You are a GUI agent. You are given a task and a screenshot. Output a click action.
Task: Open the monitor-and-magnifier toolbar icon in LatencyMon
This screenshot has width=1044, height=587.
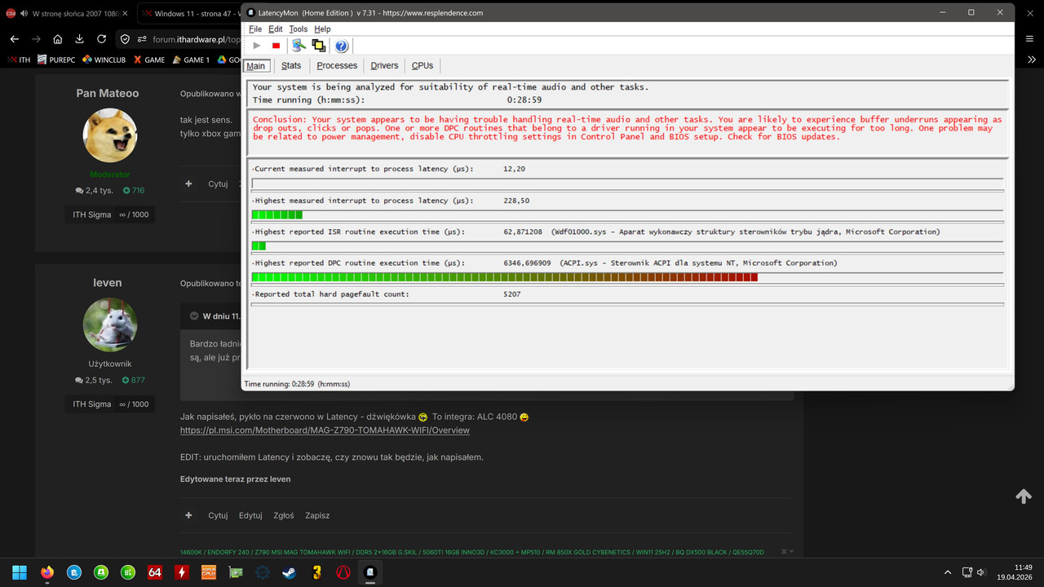299,46
